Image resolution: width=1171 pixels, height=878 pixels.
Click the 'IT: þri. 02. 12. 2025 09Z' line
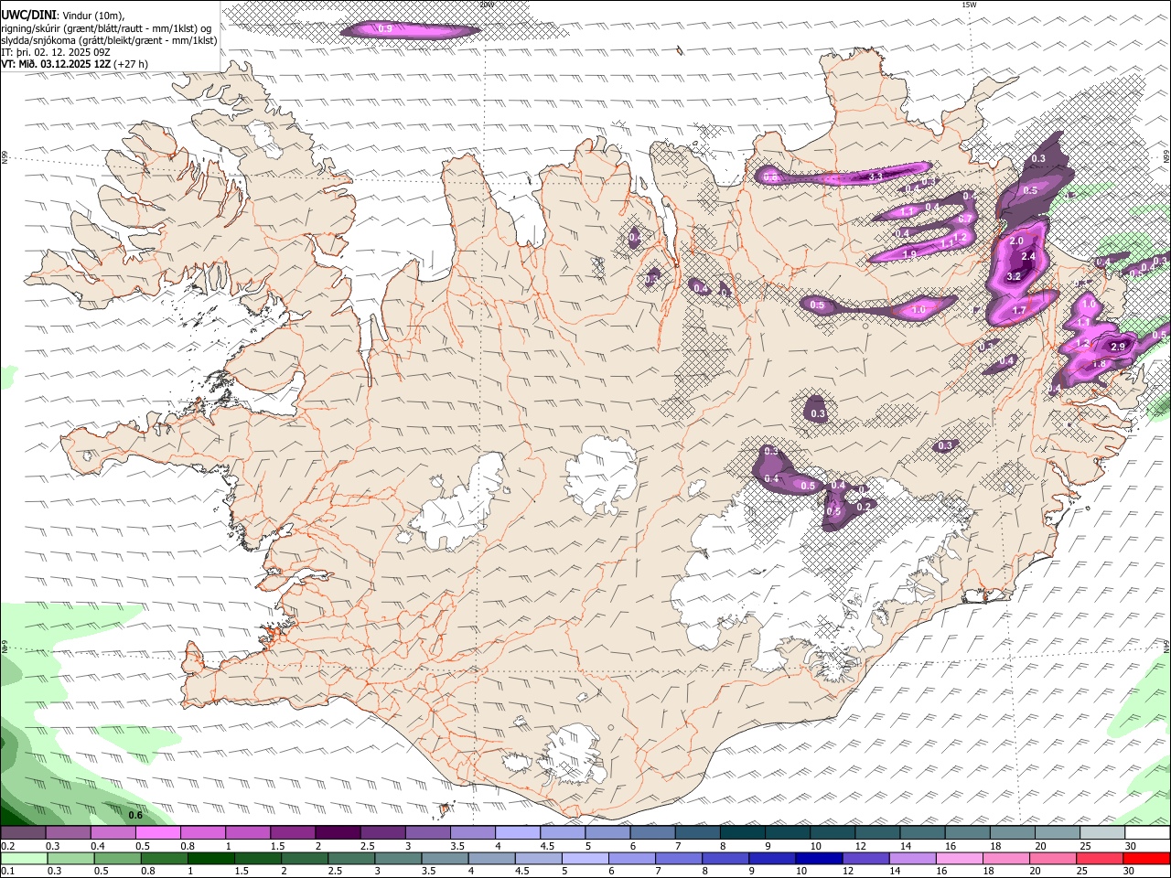56,52
